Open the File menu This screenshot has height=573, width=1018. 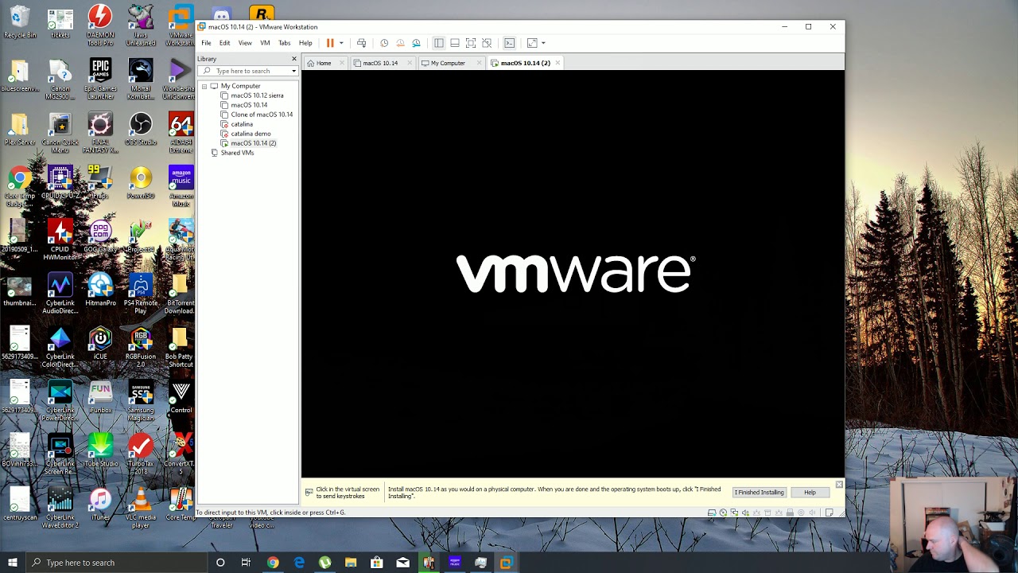point(206,43)
